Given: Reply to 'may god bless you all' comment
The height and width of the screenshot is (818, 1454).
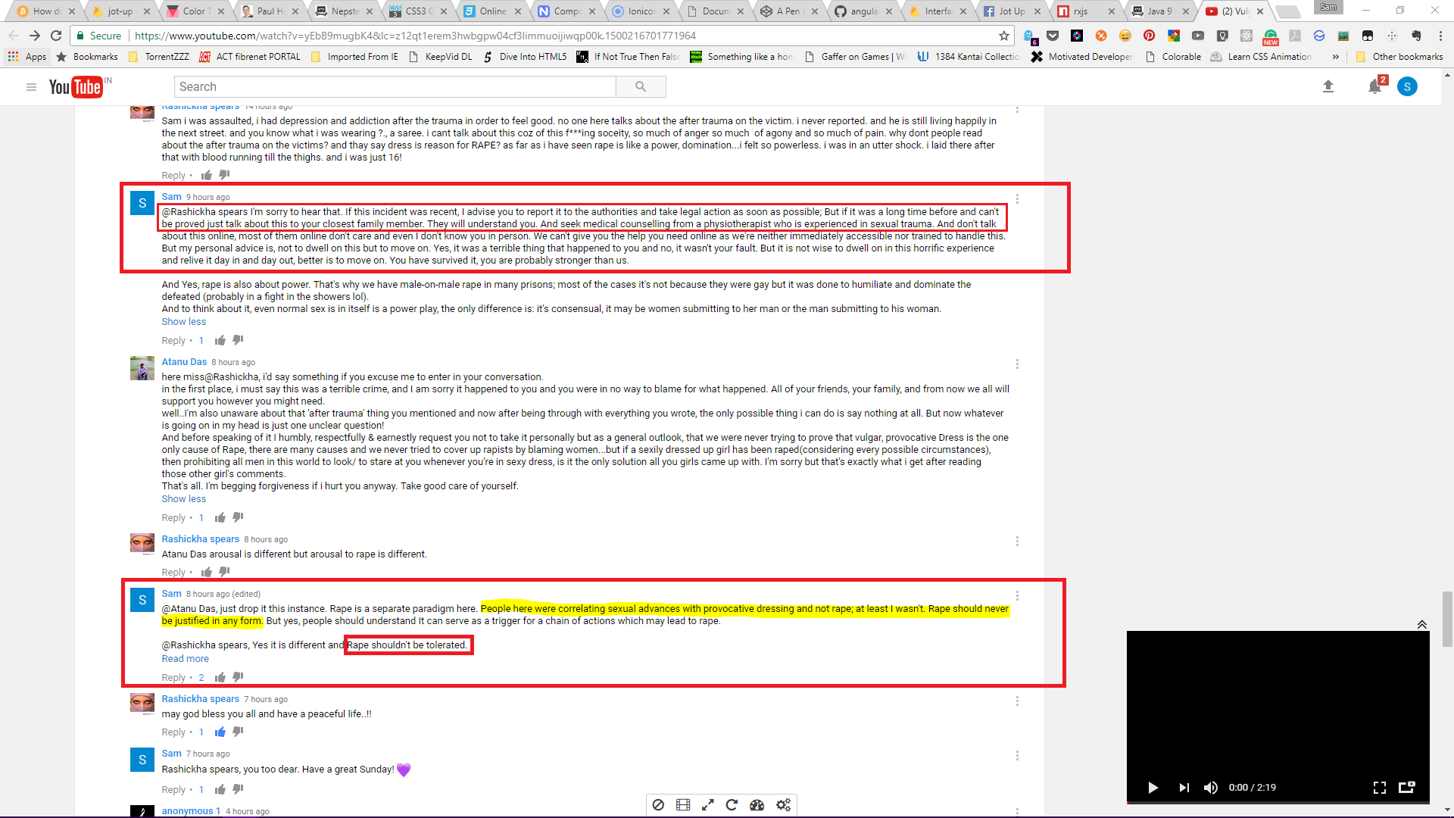Looking at the screenshot, I should [x=173, y=732].
